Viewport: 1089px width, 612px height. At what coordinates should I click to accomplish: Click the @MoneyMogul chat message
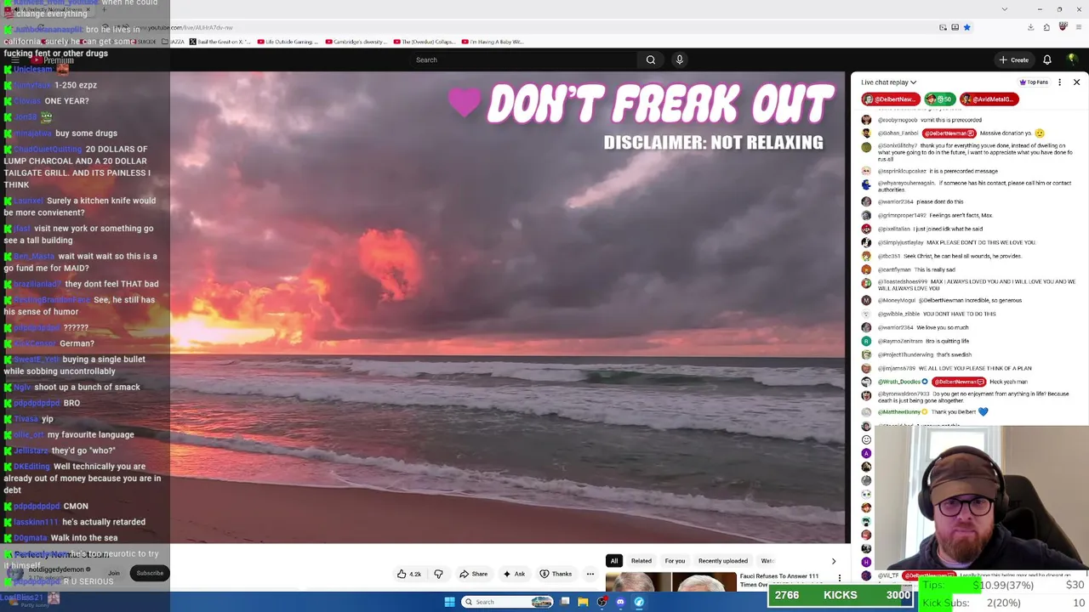tap(942, 300)
